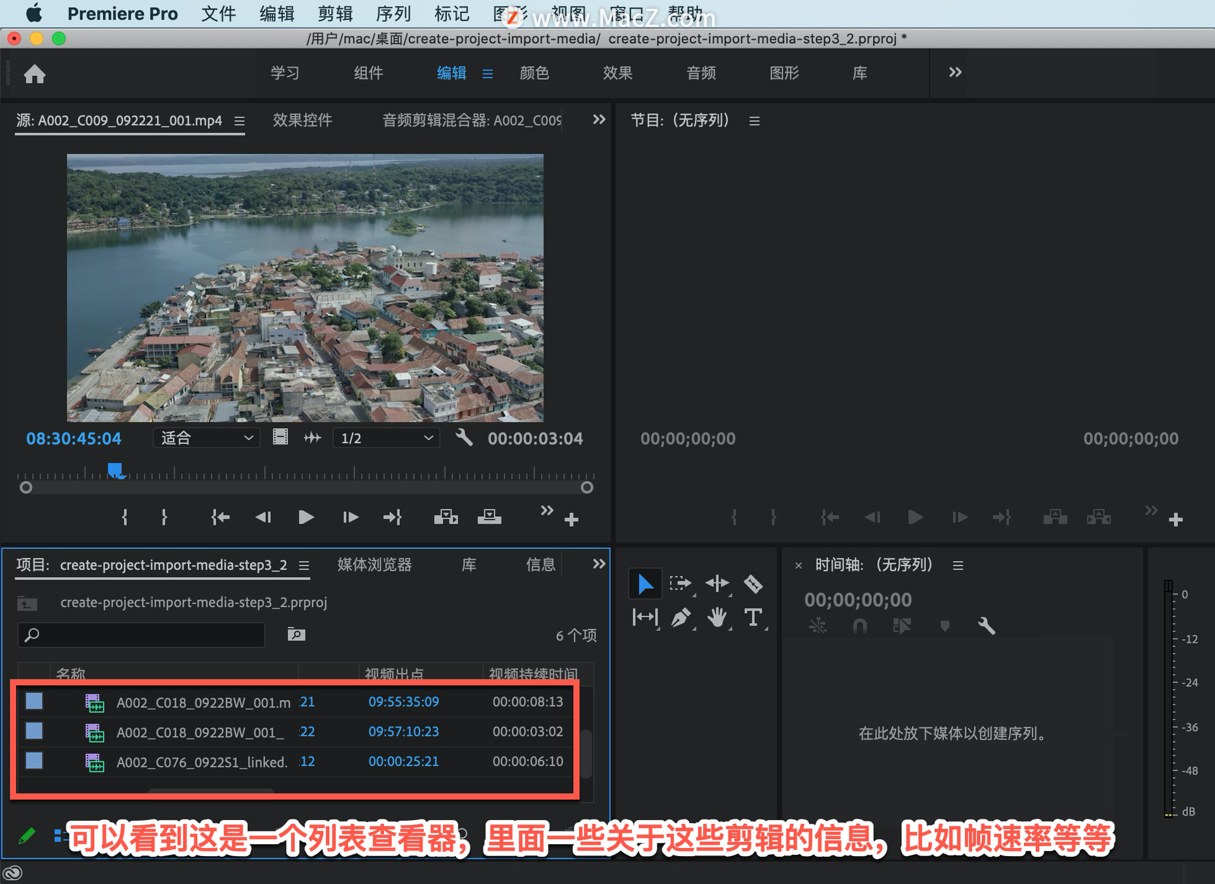Screen dimensions: 1215x884
Task: Open playback resolution dropdown showing 1/2
Action: click(x=386, y=438)
